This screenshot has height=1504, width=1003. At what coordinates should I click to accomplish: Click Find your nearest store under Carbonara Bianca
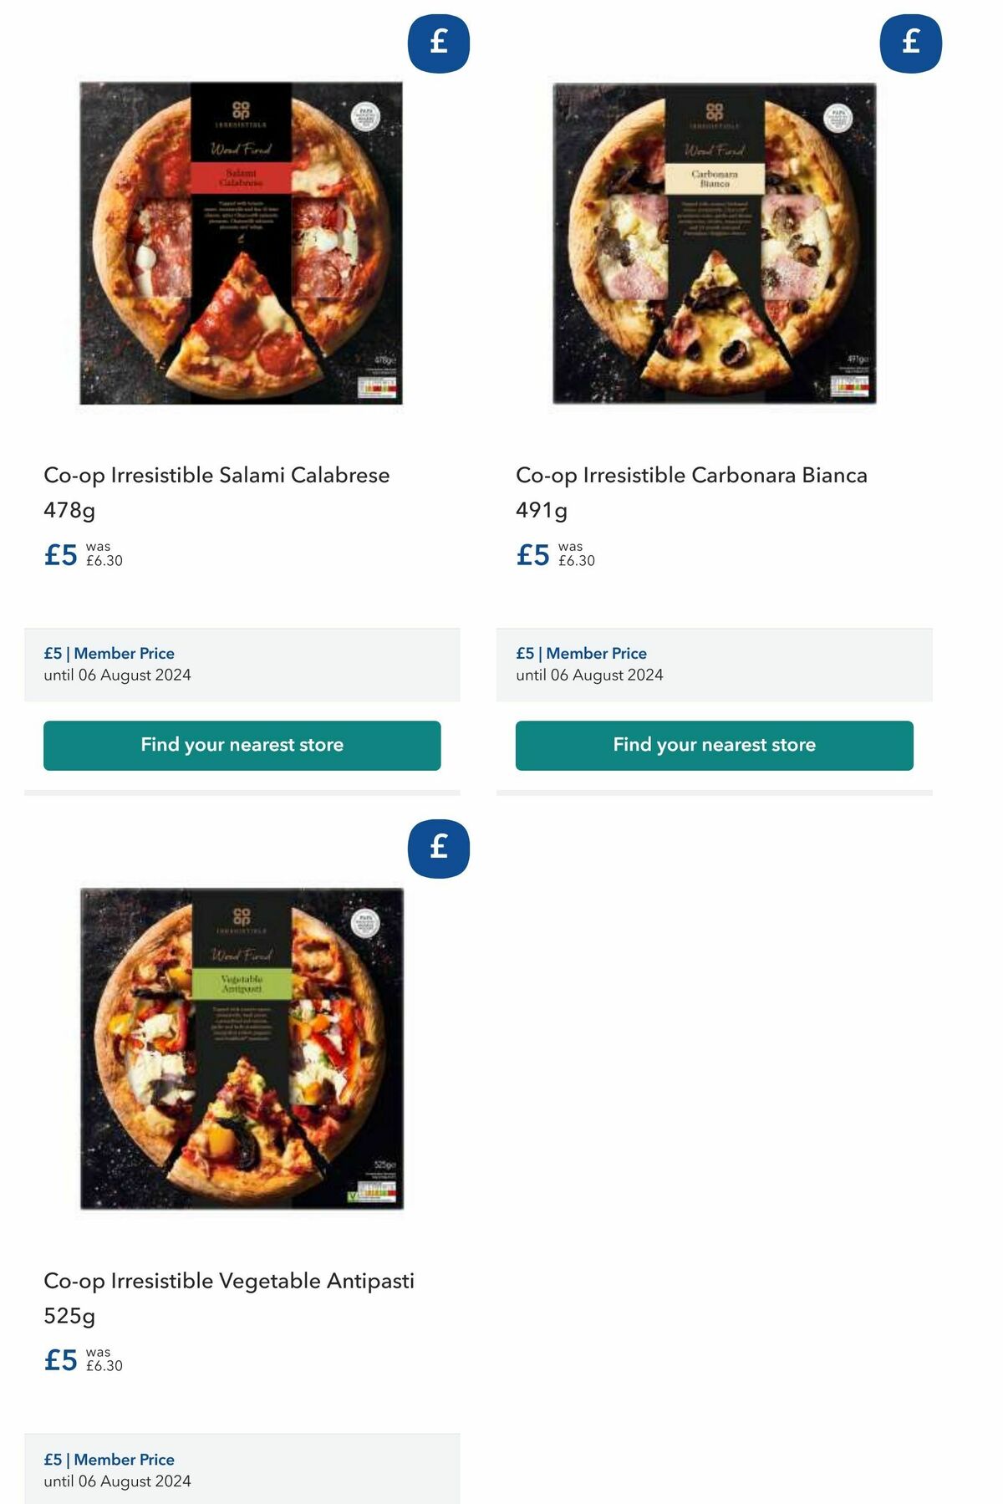tap(714, 744)
